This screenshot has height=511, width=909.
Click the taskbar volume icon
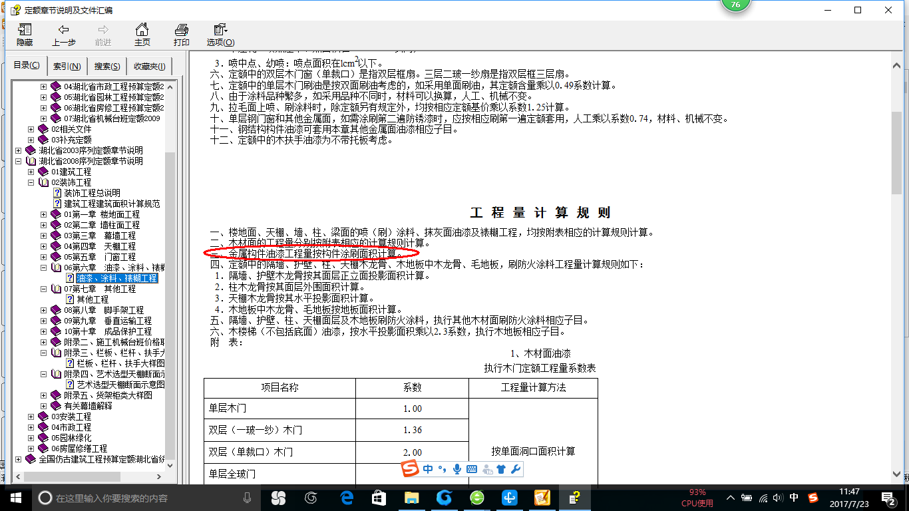(778, 498)
